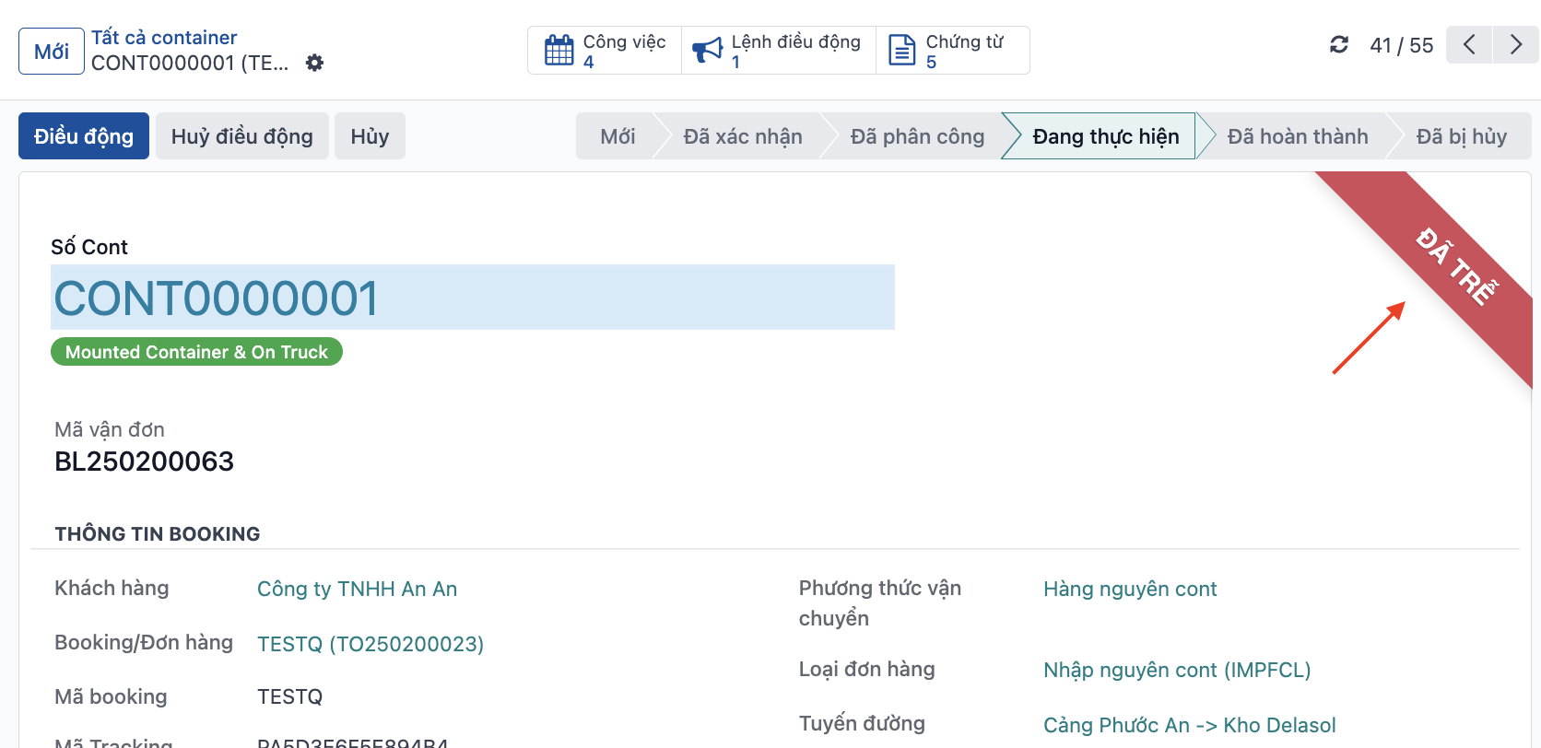Click the BL250200063 bill code
The image size is (1541, 748).
[x=144, y=462]
